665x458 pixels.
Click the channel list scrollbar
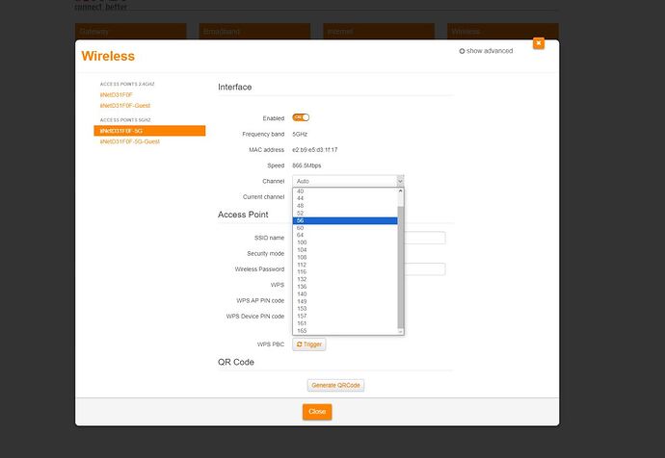pos(400,260)
